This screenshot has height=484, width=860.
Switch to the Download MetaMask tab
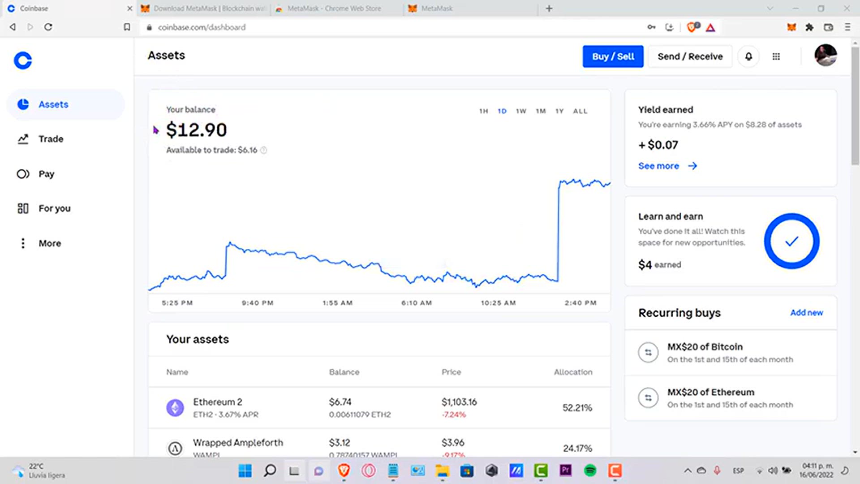tap(204, 8)
